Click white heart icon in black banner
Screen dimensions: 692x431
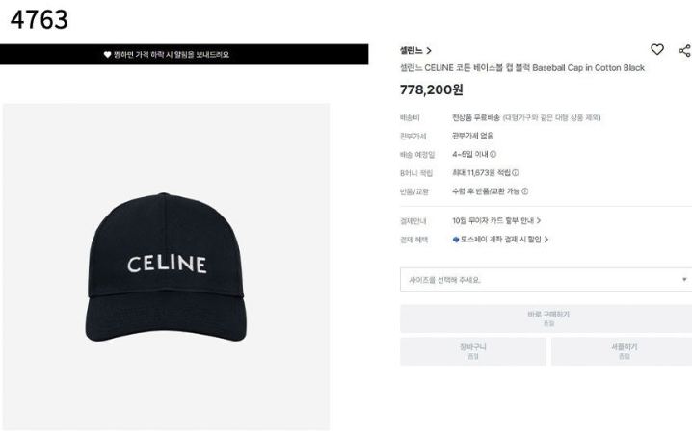click(108, 55)
